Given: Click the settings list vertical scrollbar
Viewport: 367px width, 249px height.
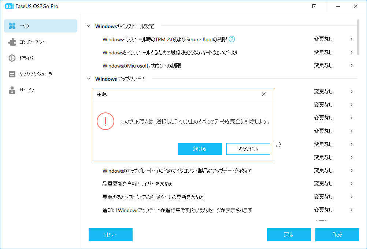Looking at the screenshot, I should 358,37.
